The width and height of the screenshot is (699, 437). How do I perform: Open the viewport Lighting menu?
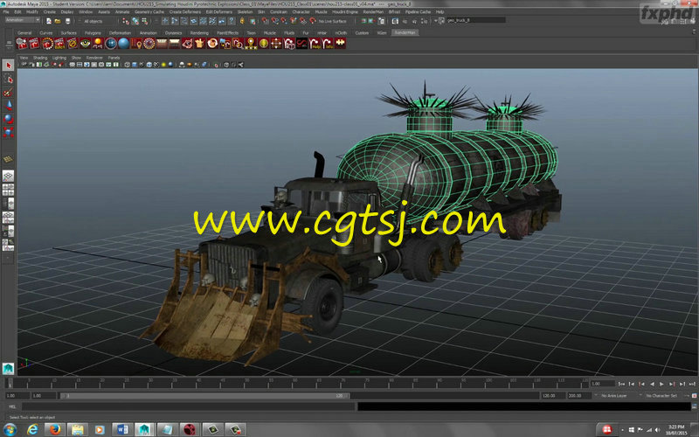59,58
